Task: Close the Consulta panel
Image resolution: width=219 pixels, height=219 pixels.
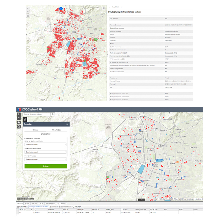Action: coord(67,124)
